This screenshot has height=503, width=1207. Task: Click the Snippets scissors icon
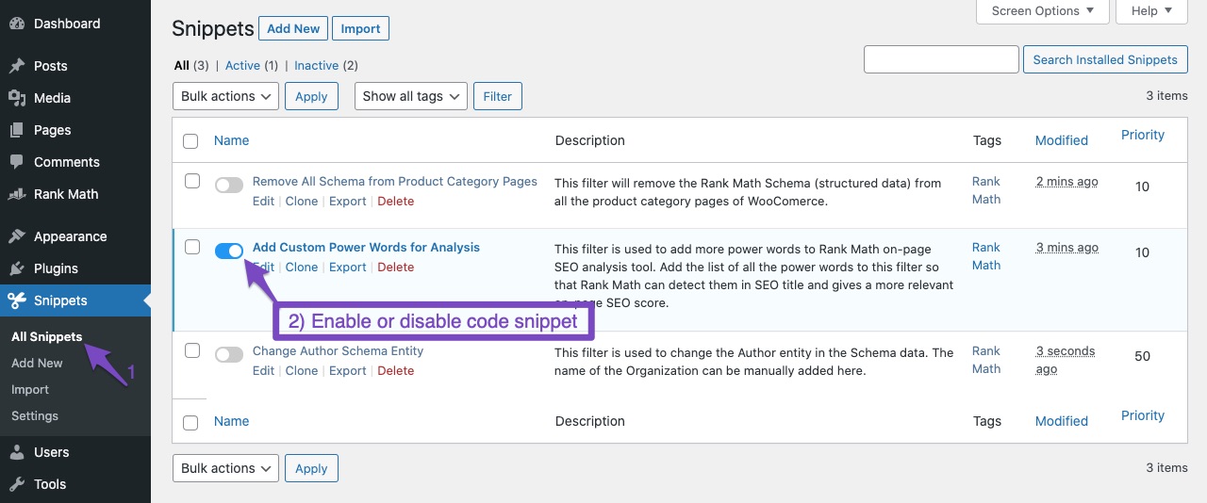coord(17,300)
